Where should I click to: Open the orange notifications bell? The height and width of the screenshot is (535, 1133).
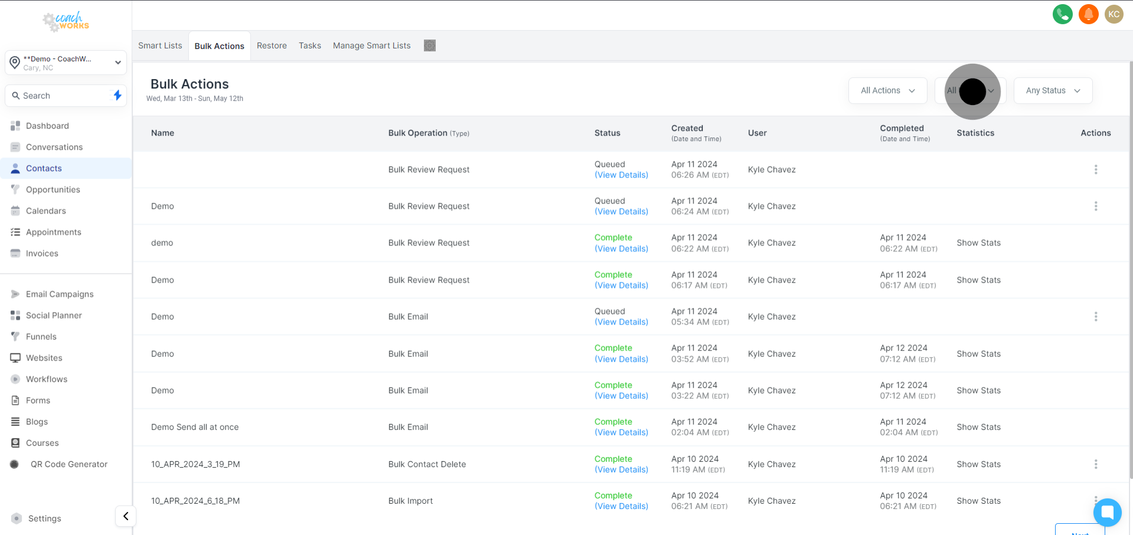(x=1088, y=14)
